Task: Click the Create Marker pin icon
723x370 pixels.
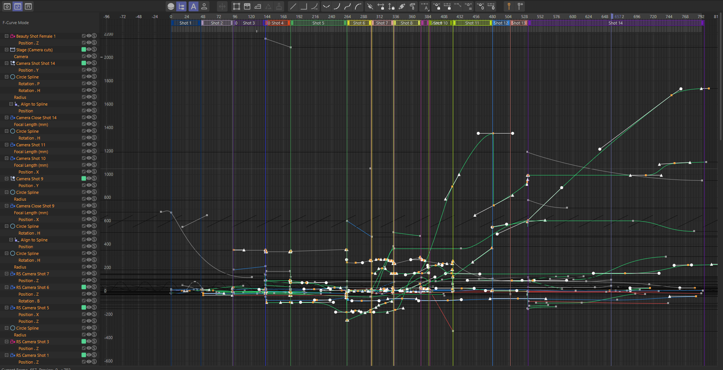Action: point(509,6)
